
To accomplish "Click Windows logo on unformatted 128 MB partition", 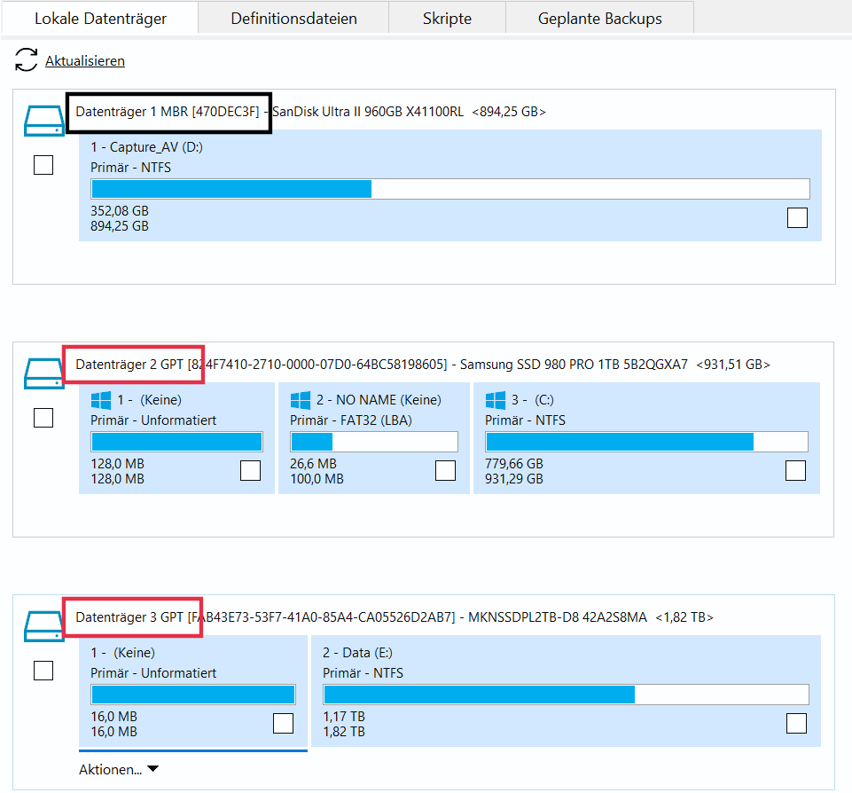I will [x=101, y=400].
